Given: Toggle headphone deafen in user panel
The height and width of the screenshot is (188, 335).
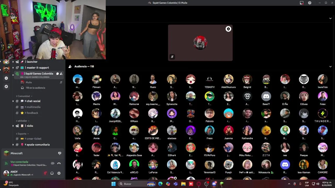Looking at the screenshot, I should 52,173.
